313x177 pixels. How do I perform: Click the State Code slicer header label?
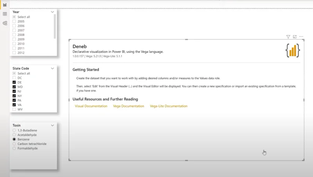click(21, 68)
